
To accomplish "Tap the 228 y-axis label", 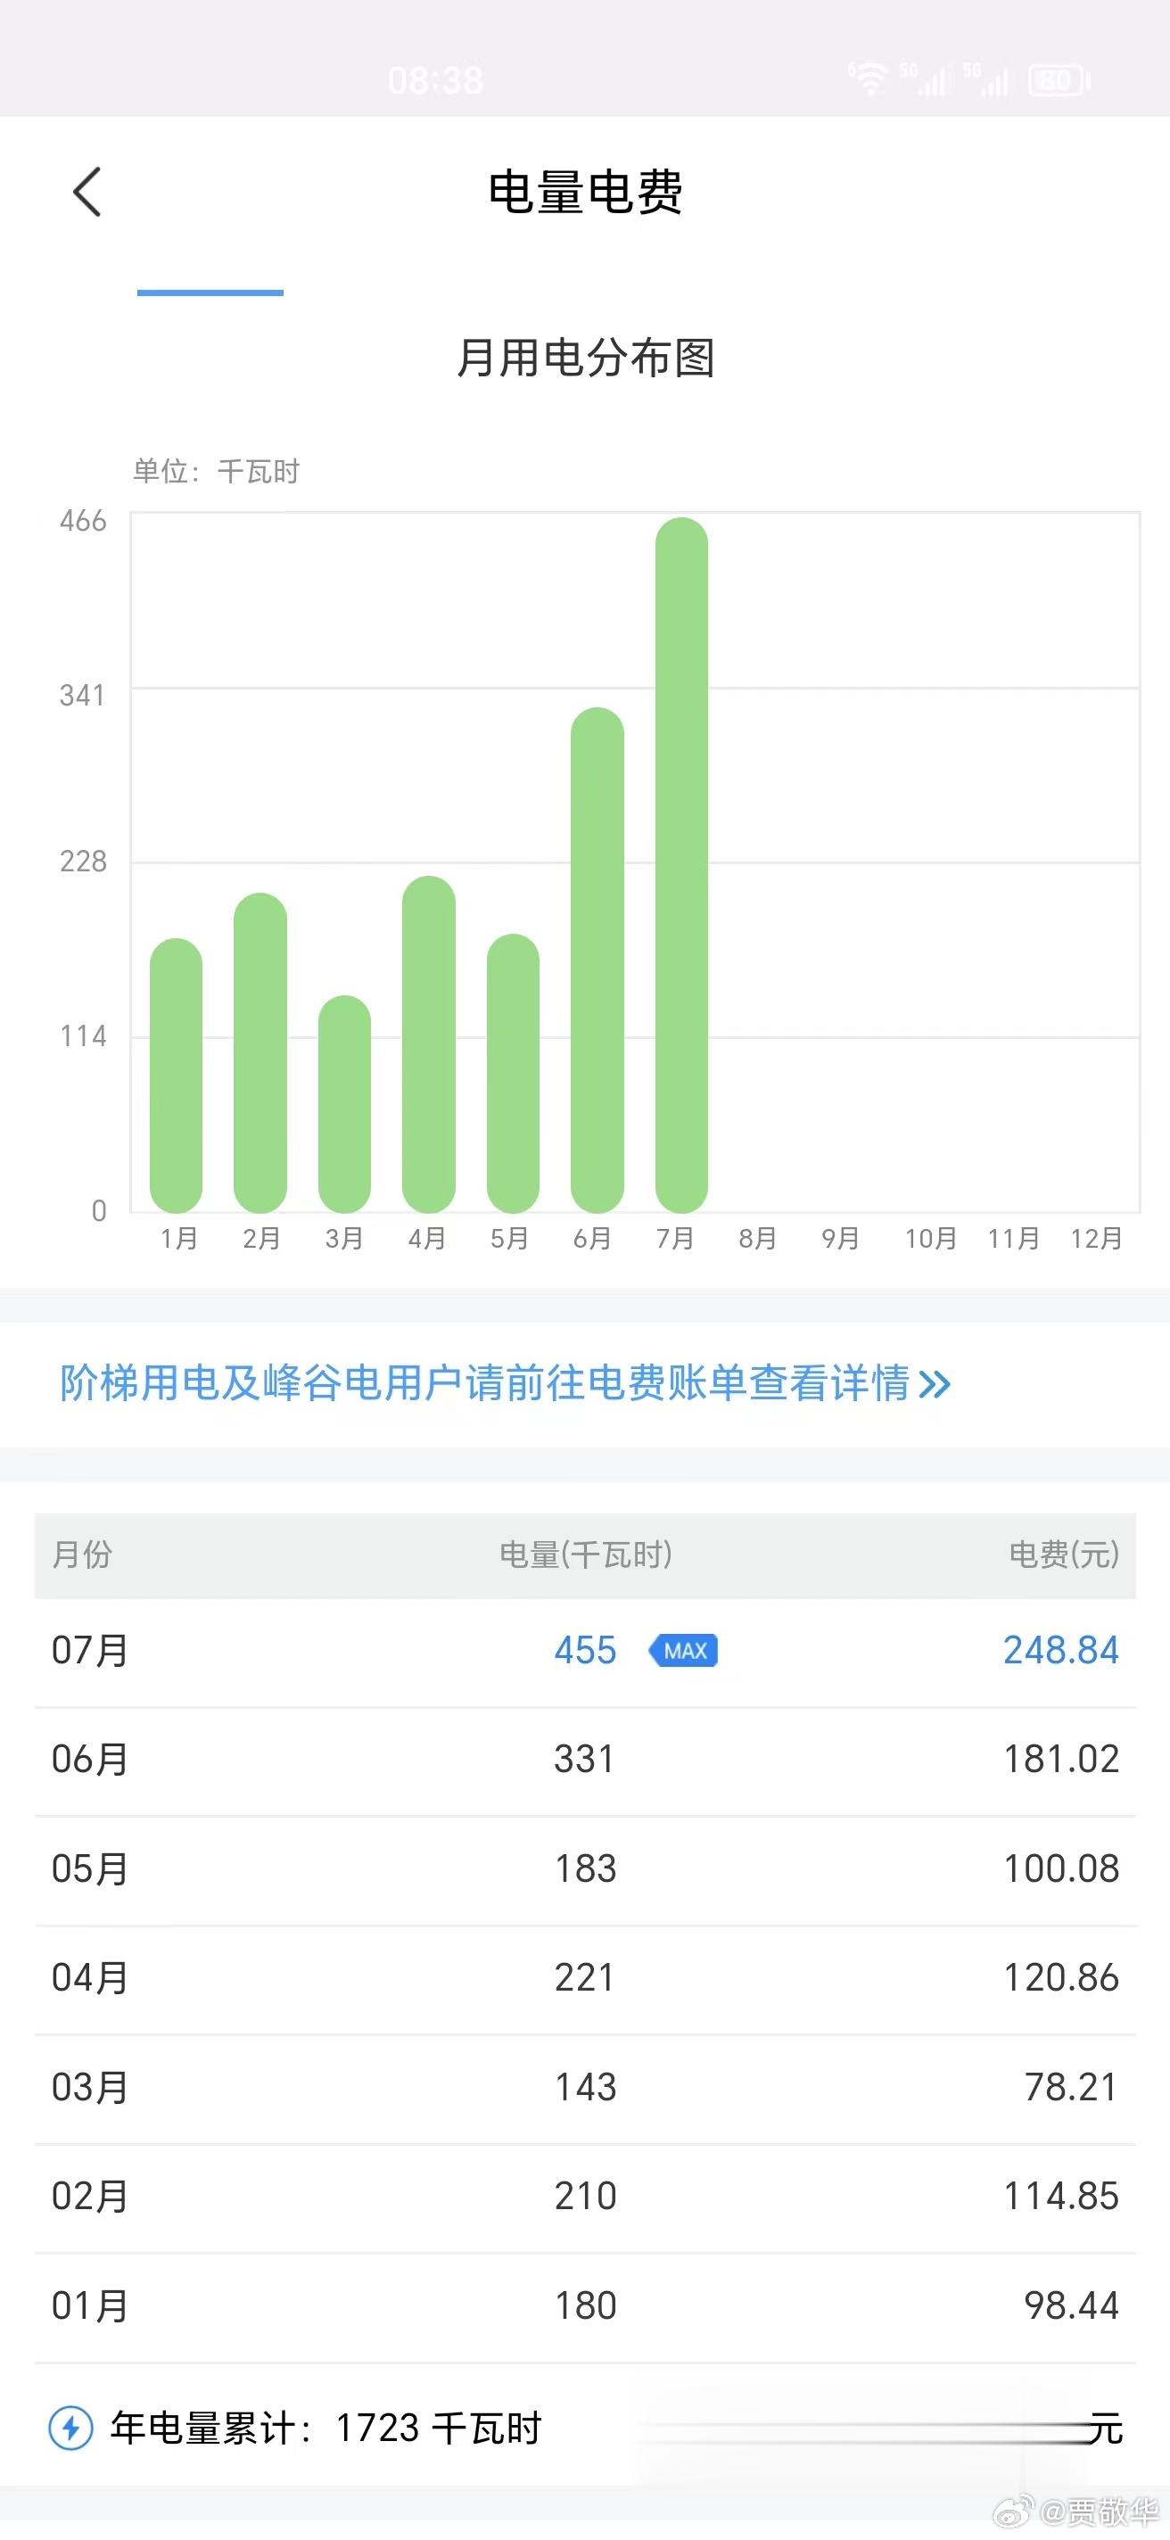I will [83, 862].
